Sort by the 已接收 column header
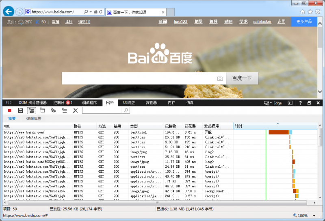The width and height of the screenshot is (325, 221). tap(173, 126)
